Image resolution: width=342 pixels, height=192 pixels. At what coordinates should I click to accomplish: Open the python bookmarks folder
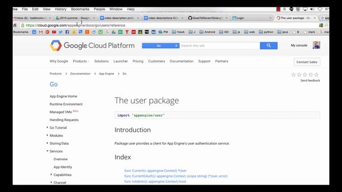click(266, 32)
